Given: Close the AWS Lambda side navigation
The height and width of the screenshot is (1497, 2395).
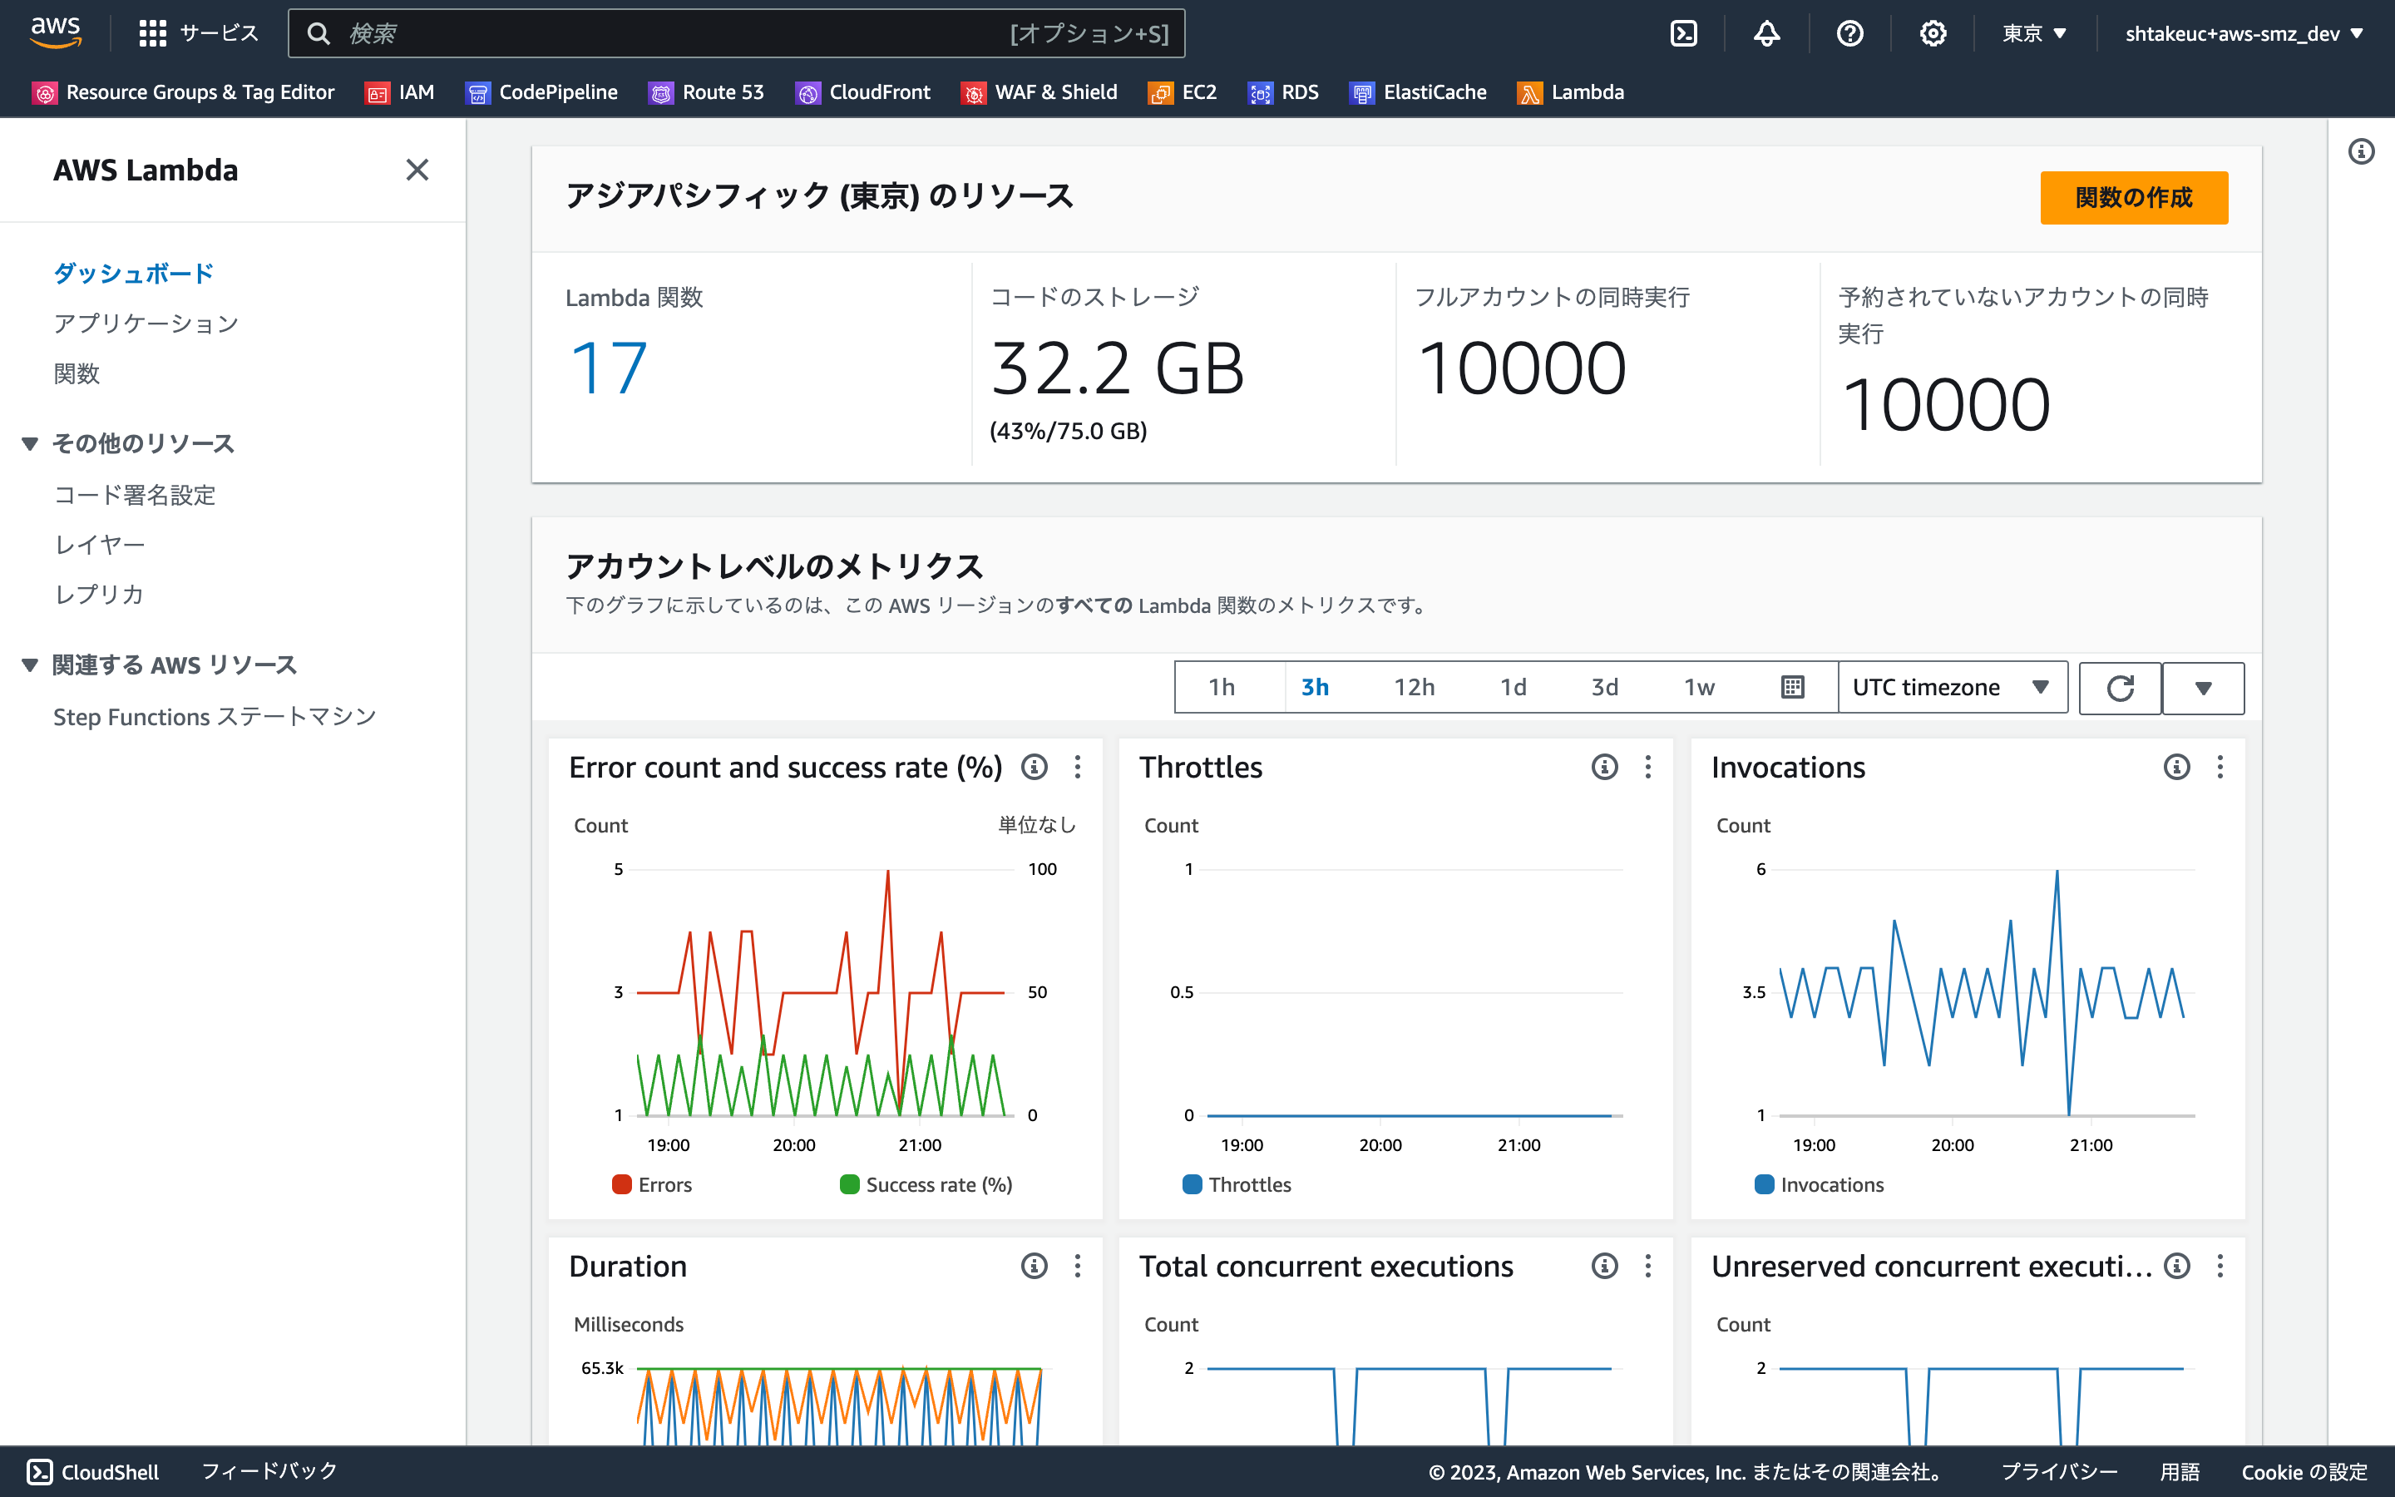Looking at the screenshot, I should 417,170.
